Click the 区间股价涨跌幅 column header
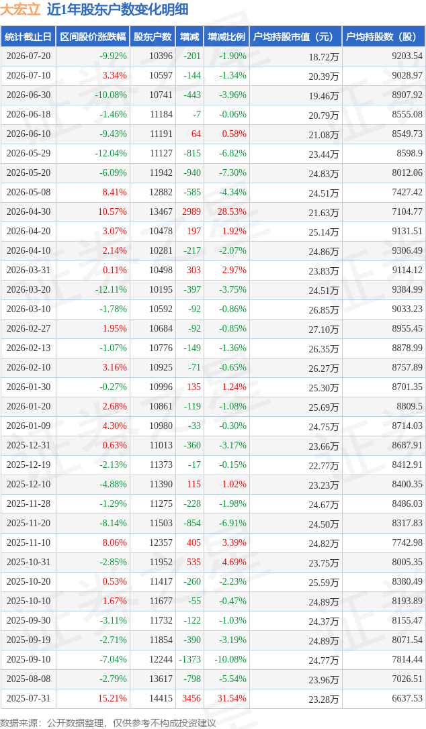The height and width of the screenshot is (729, 426). click(x=93, y=37)
